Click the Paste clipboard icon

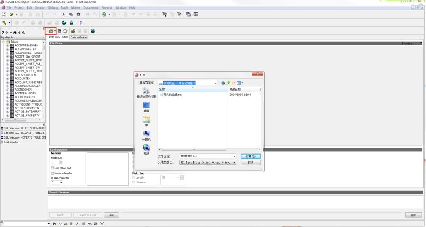click(78, 14)
